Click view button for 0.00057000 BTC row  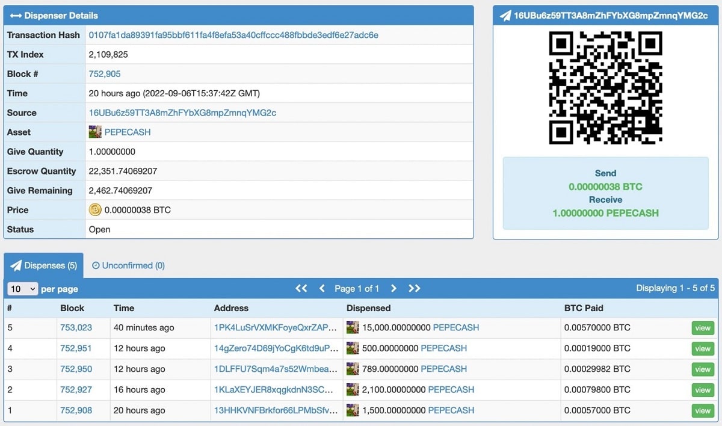coord(703,410)
